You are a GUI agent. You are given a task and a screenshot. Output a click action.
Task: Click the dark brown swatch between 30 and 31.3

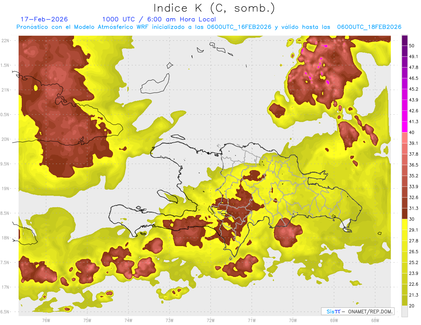pos(405,214)
